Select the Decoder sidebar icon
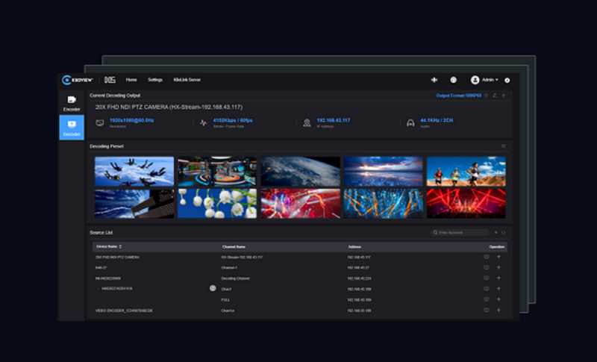Screen dimensions: 597x362 (x=72, y=128)
